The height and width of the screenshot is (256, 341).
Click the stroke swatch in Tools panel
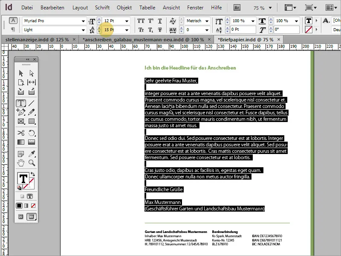point(29,184)
